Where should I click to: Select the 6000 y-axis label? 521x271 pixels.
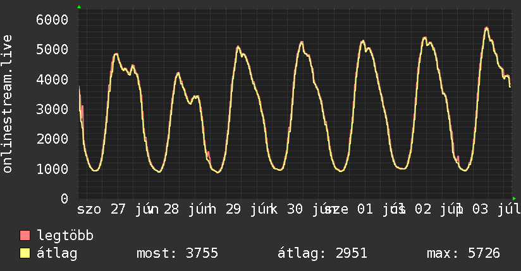click(52, 20)
